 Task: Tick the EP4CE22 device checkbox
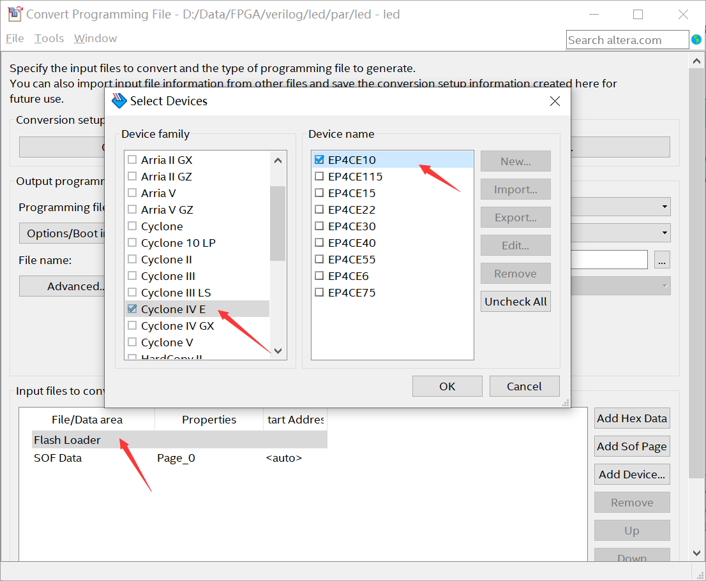(x=319, y=210)
